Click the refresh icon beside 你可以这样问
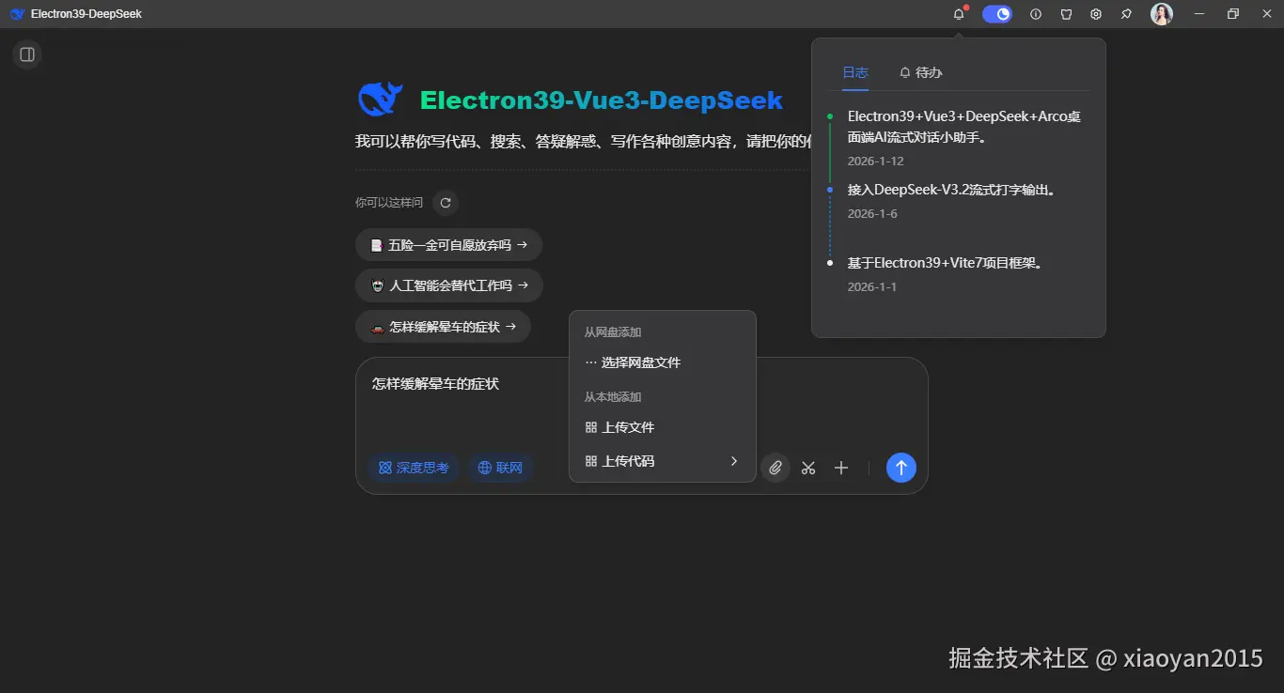This screenshot has width=1284, height=693. pos(445,202)
